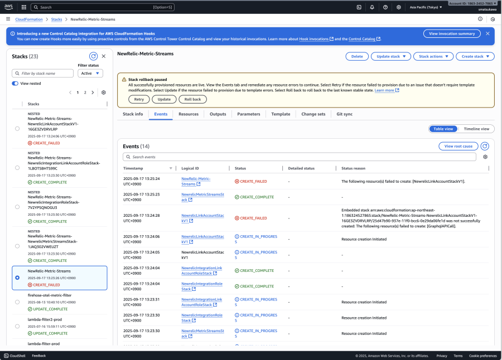
Task: Go to previous page of stacks
Action: tap(70, 93)
